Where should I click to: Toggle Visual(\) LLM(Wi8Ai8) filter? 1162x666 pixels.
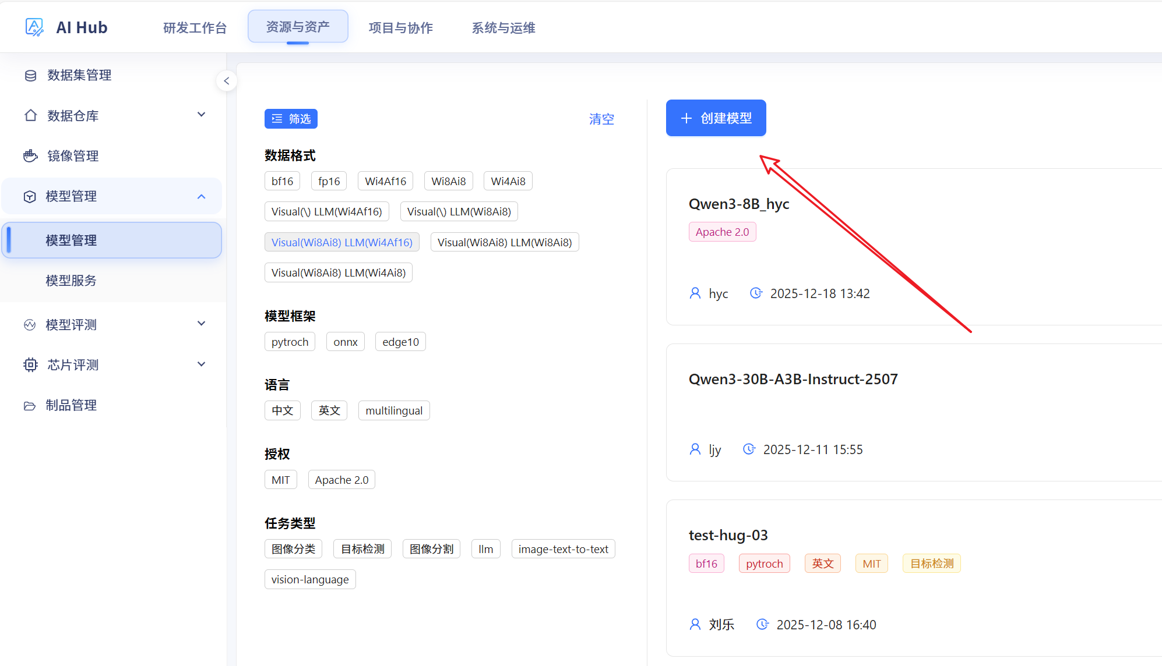point(459,211)
